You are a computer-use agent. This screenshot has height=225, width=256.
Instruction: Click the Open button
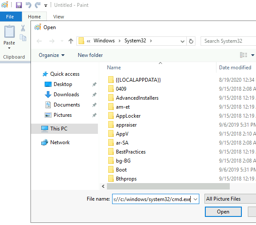(223, 212)
